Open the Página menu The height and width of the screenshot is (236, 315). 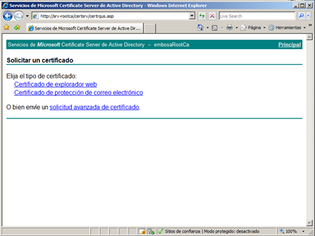pos(254,28)
